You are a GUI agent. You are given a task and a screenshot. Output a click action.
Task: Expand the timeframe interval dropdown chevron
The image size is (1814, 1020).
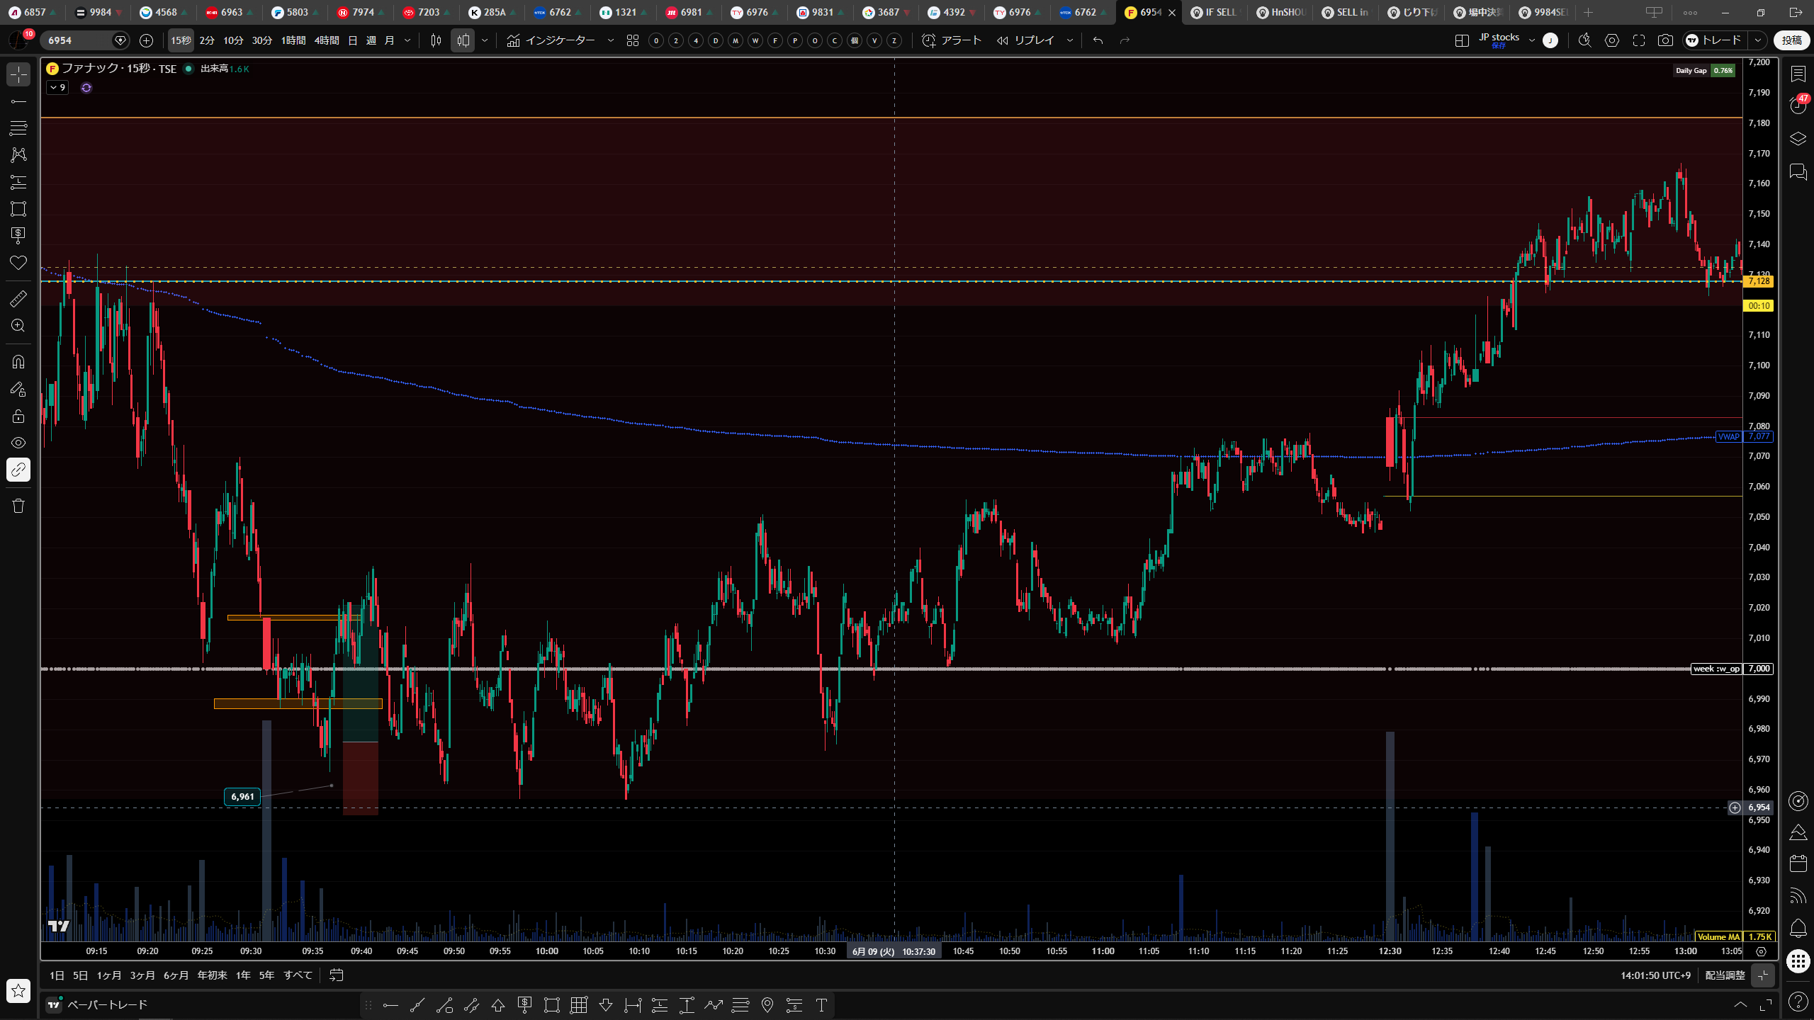click(407, 41)
